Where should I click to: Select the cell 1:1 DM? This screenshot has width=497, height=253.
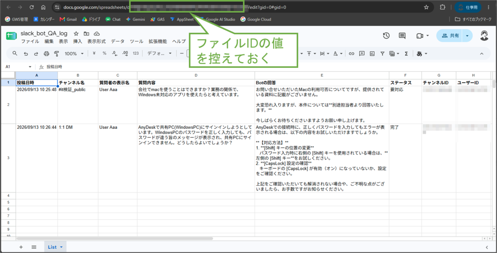(78, 158)
